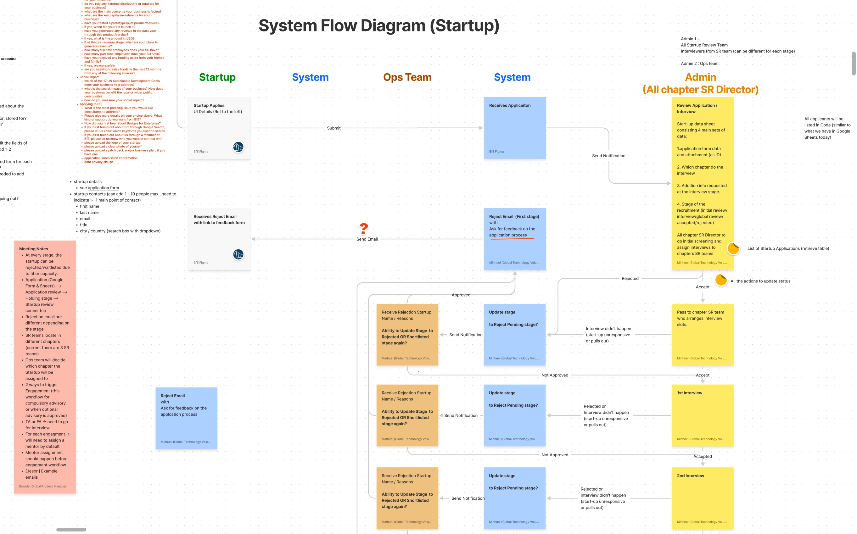857x534 pixels.
Task: Click the Approved connector label
Action: pos(461,295)
